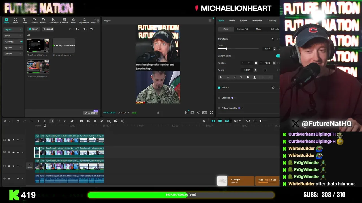
Task: Expand the Library sidebar section
Action: click(x=13, y=54)
